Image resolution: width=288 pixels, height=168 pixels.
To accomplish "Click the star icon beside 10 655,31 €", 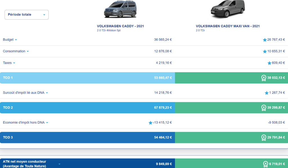I will [265, 51].
